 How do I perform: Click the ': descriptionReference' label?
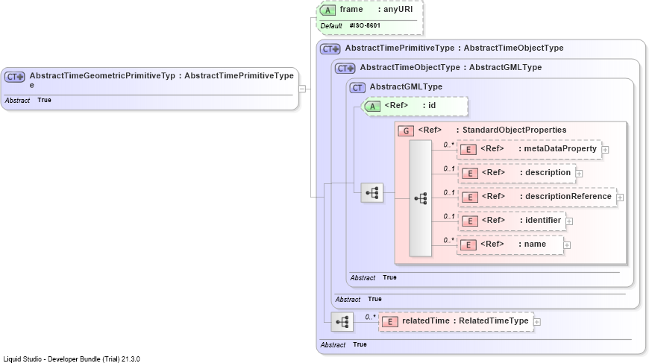point(565,196)
